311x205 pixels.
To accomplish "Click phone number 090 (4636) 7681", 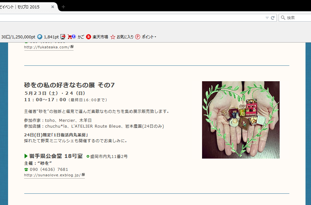I will pos(49,170).
